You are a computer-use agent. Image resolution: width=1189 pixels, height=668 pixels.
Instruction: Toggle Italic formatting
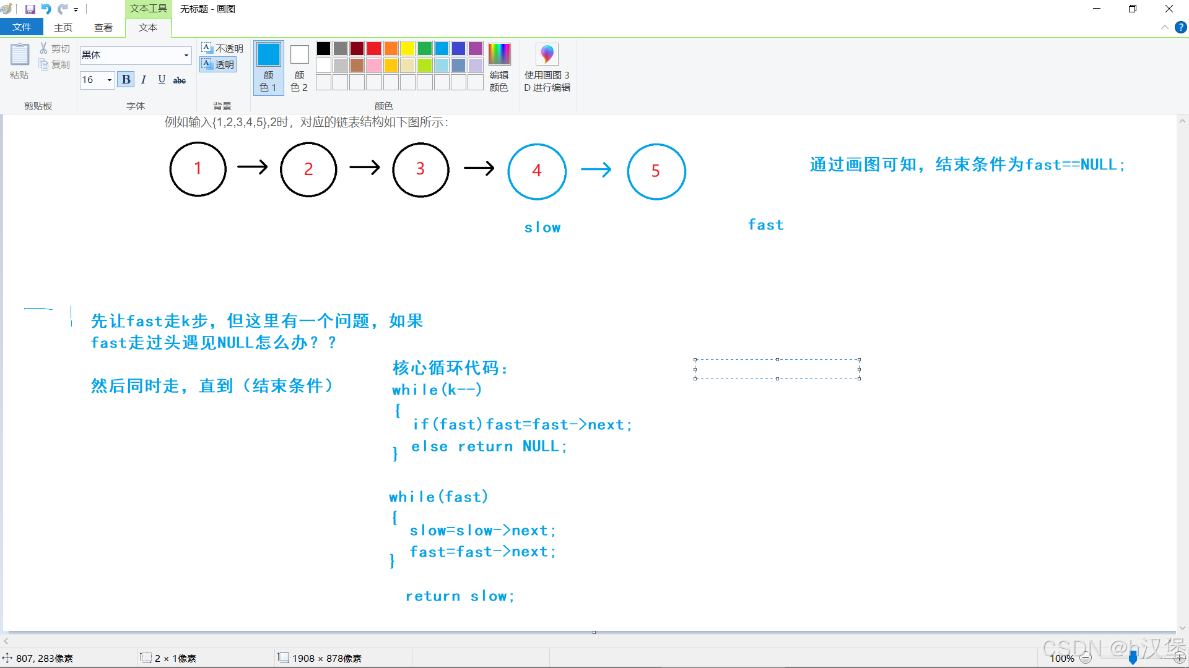pyautogui.click(x=144, y=80)
